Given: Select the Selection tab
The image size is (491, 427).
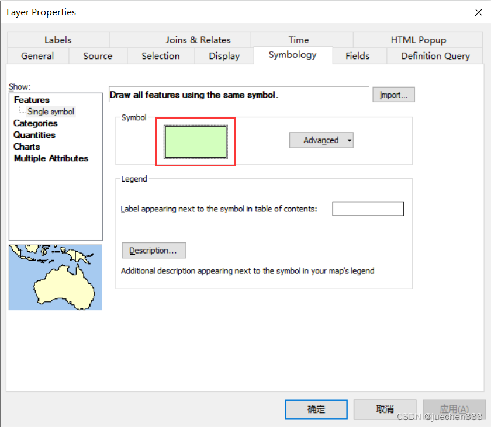Looking at the screenshot, I should pyautogui.click(x=161, y=56).
